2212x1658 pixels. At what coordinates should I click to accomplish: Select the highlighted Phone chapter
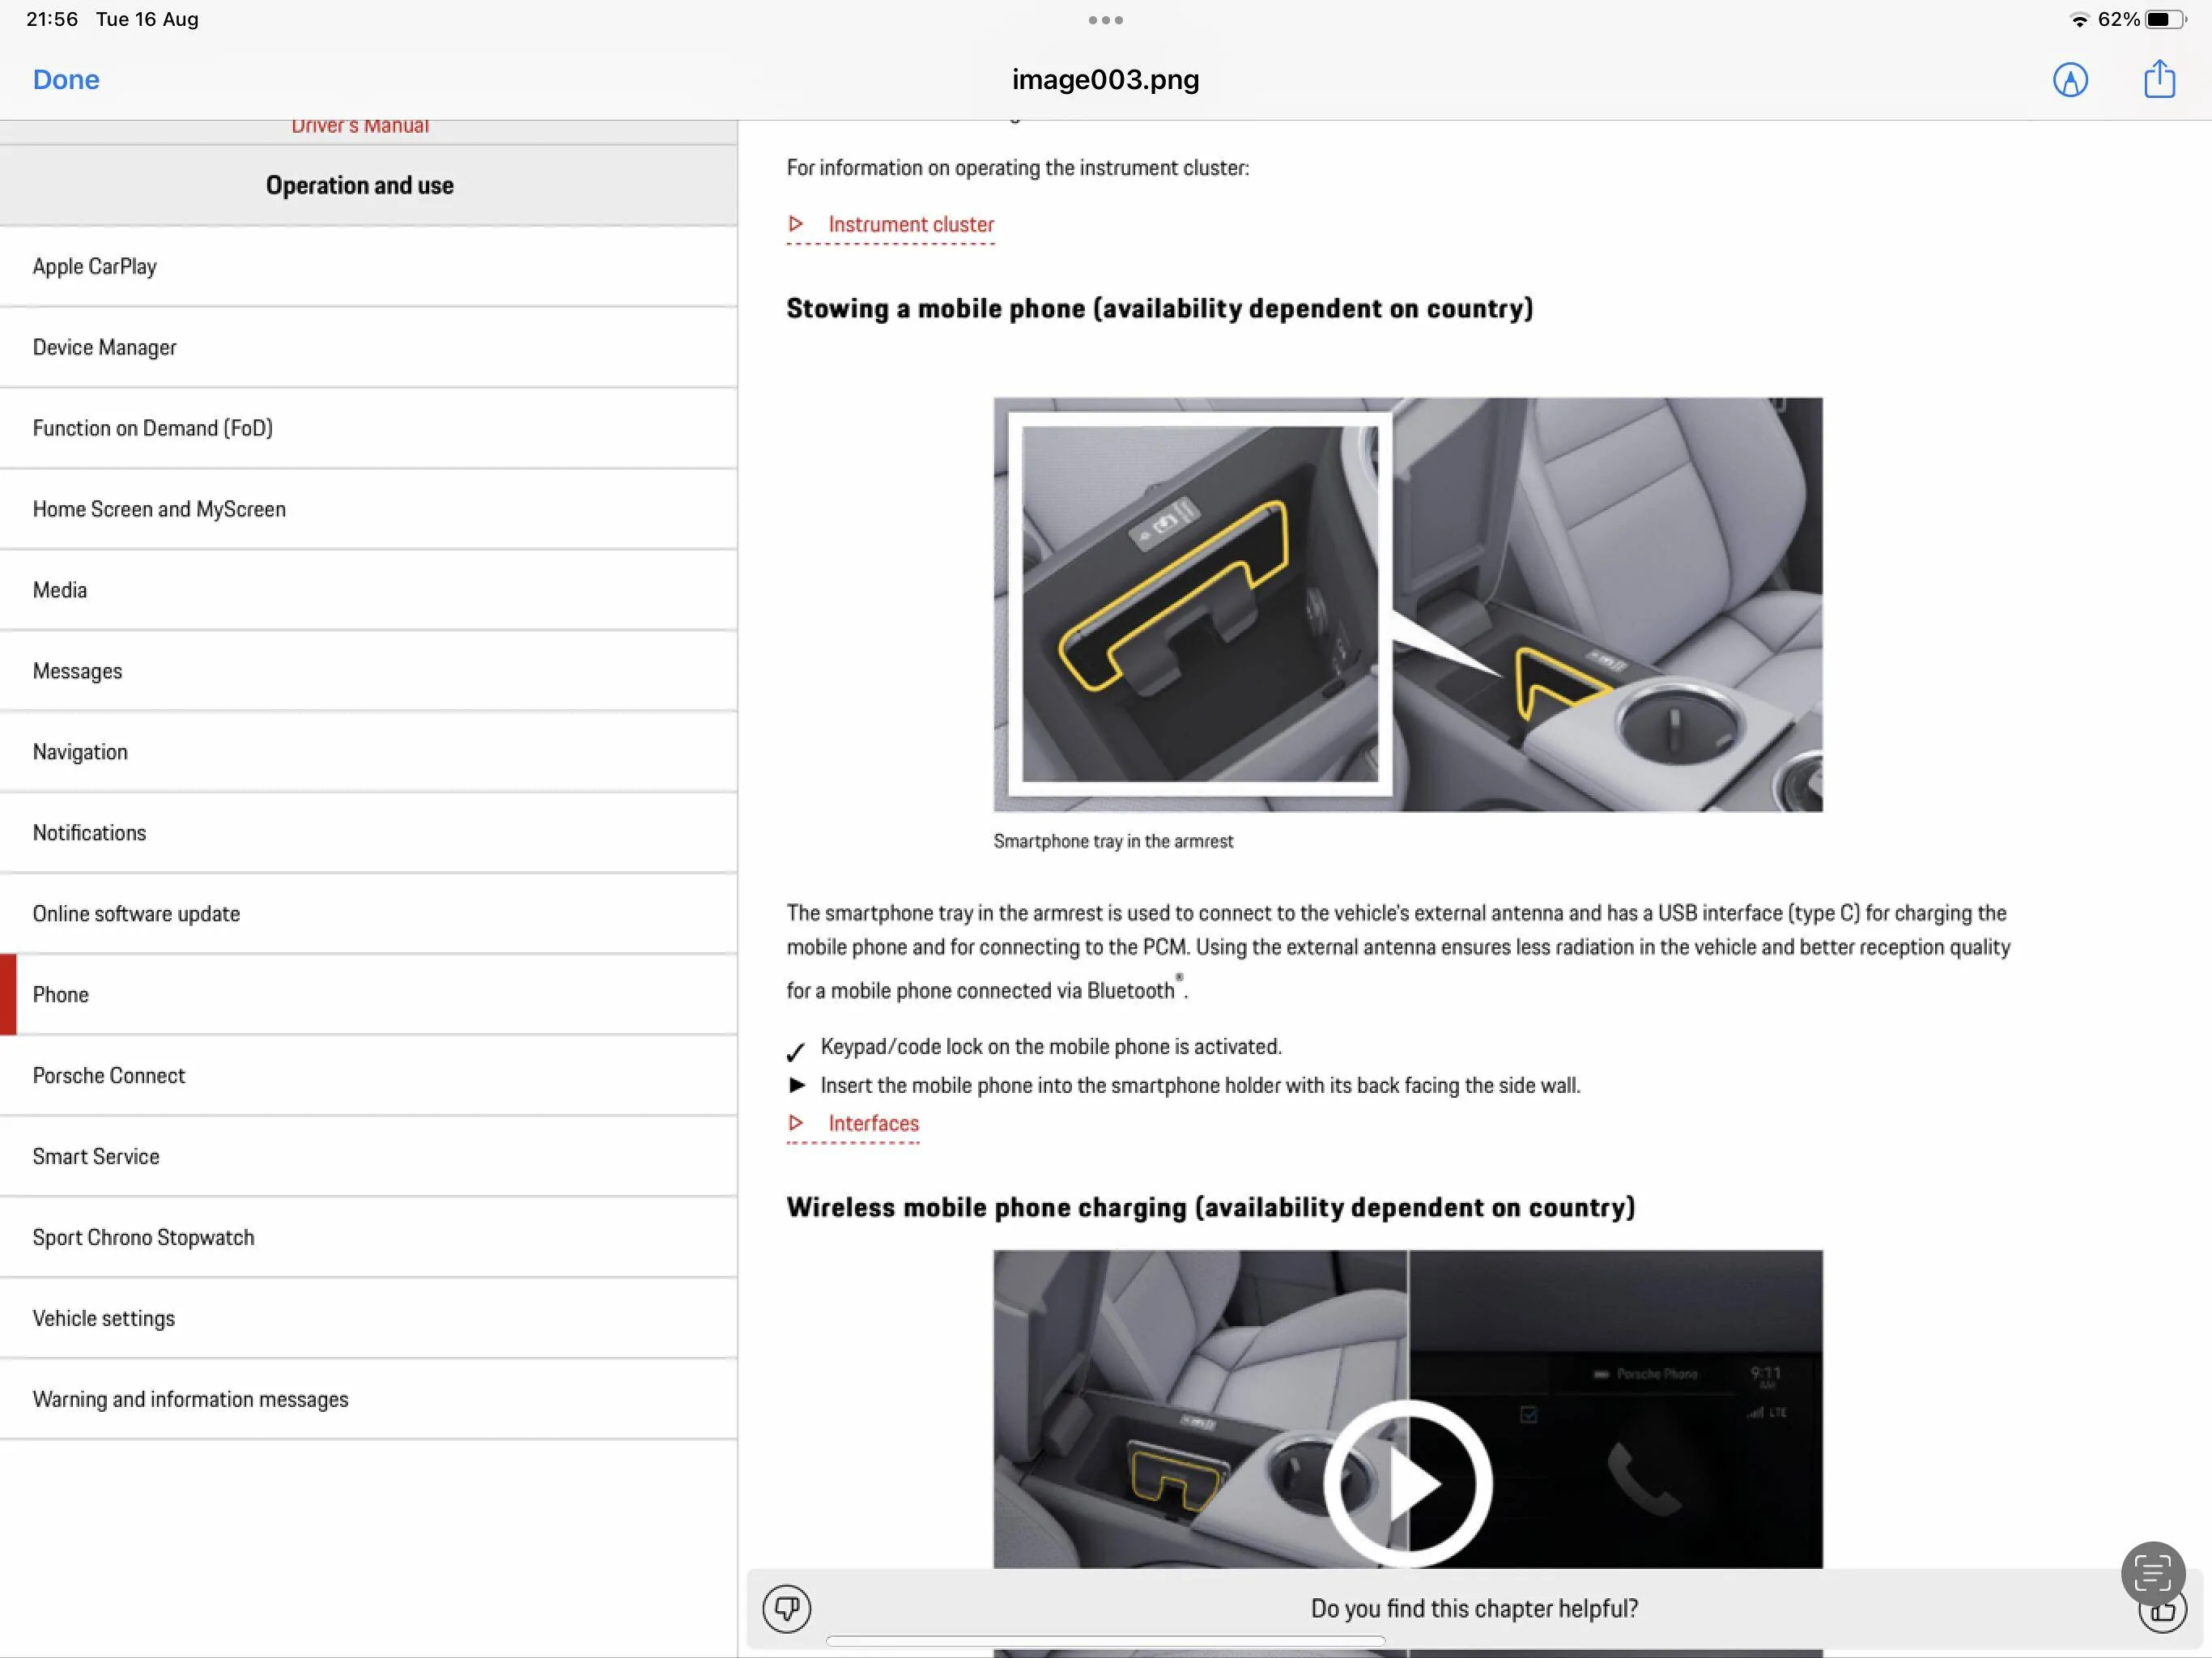point(369,996)
